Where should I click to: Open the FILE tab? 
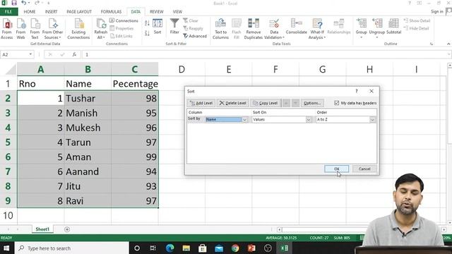(x=8, y=11)
